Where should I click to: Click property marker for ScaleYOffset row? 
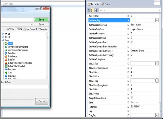(128, 16)
